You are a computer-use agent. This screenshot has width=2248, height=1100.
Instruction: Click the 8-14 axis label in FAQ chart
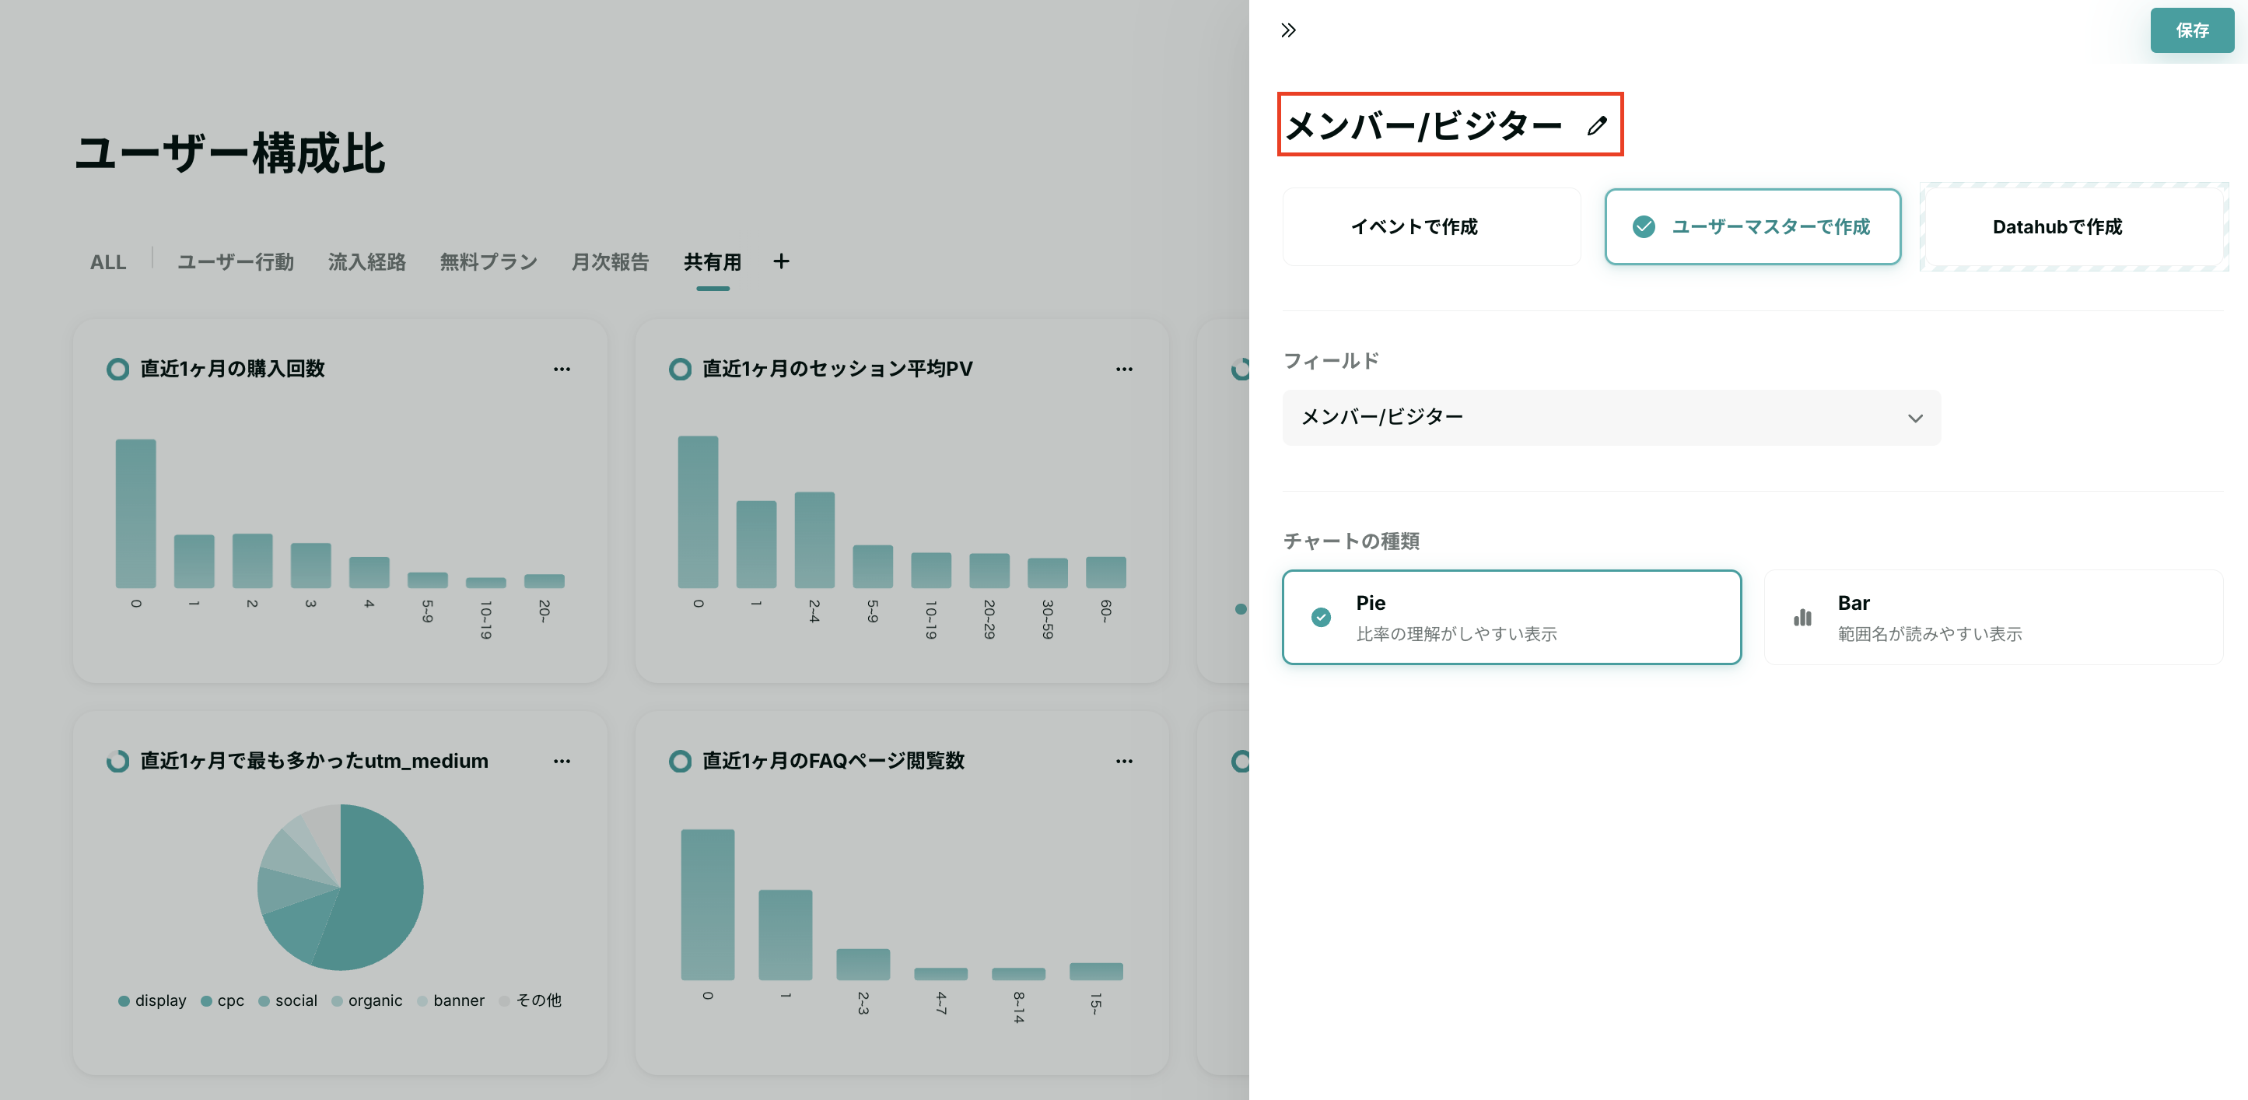pos(1018,1007)
